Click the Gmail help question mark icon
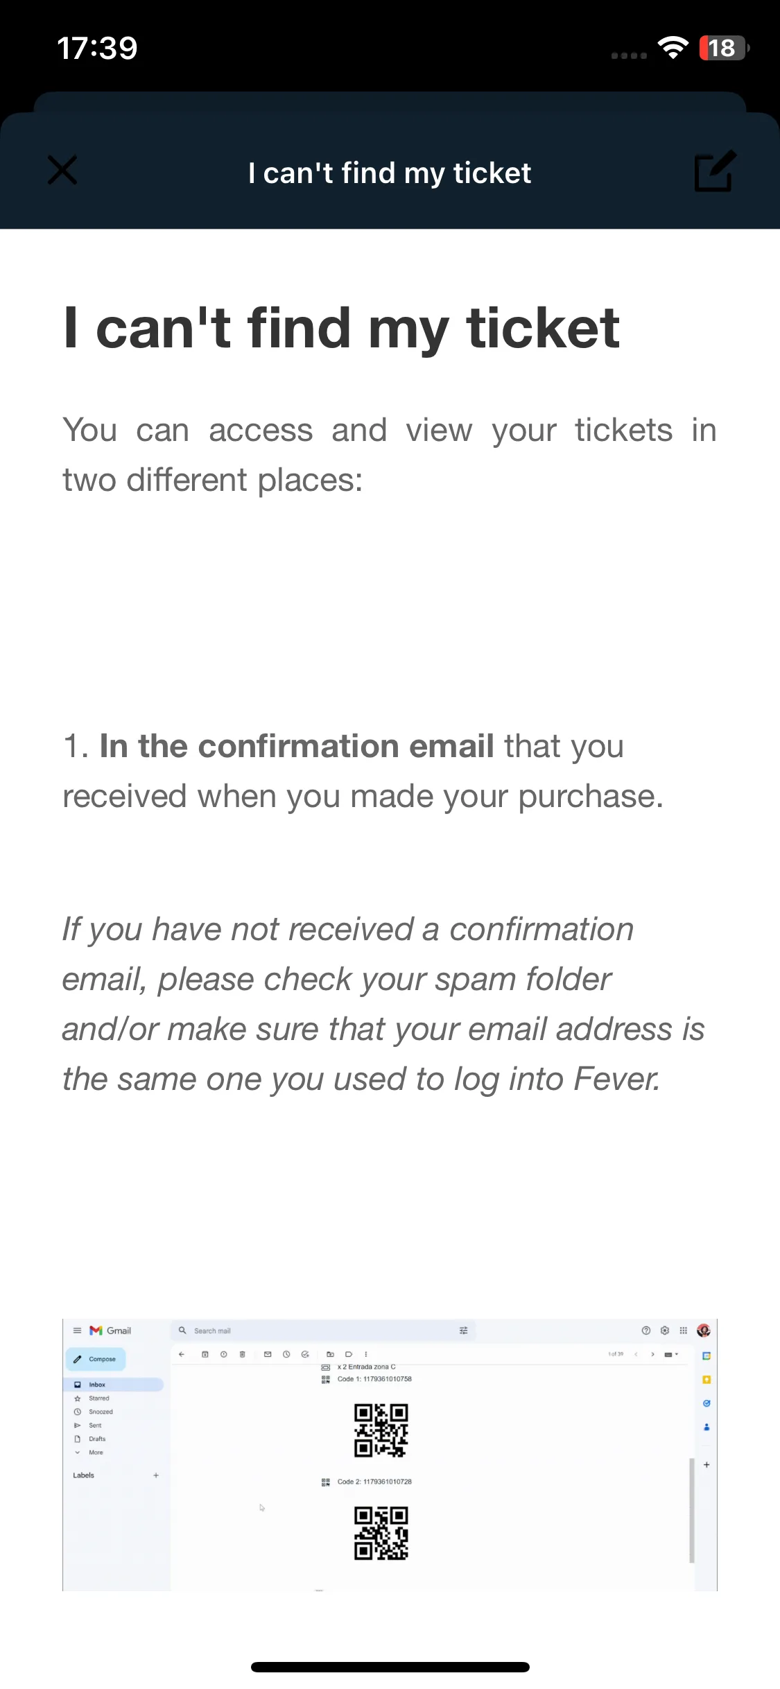The height and width of the screenshot is (1689, 780). (646, 1331)
